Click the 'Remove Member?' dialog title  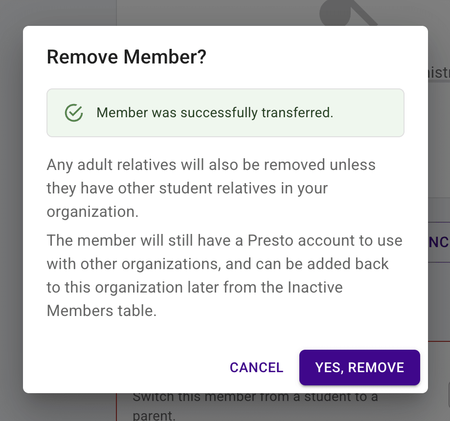tap(126, 57)
